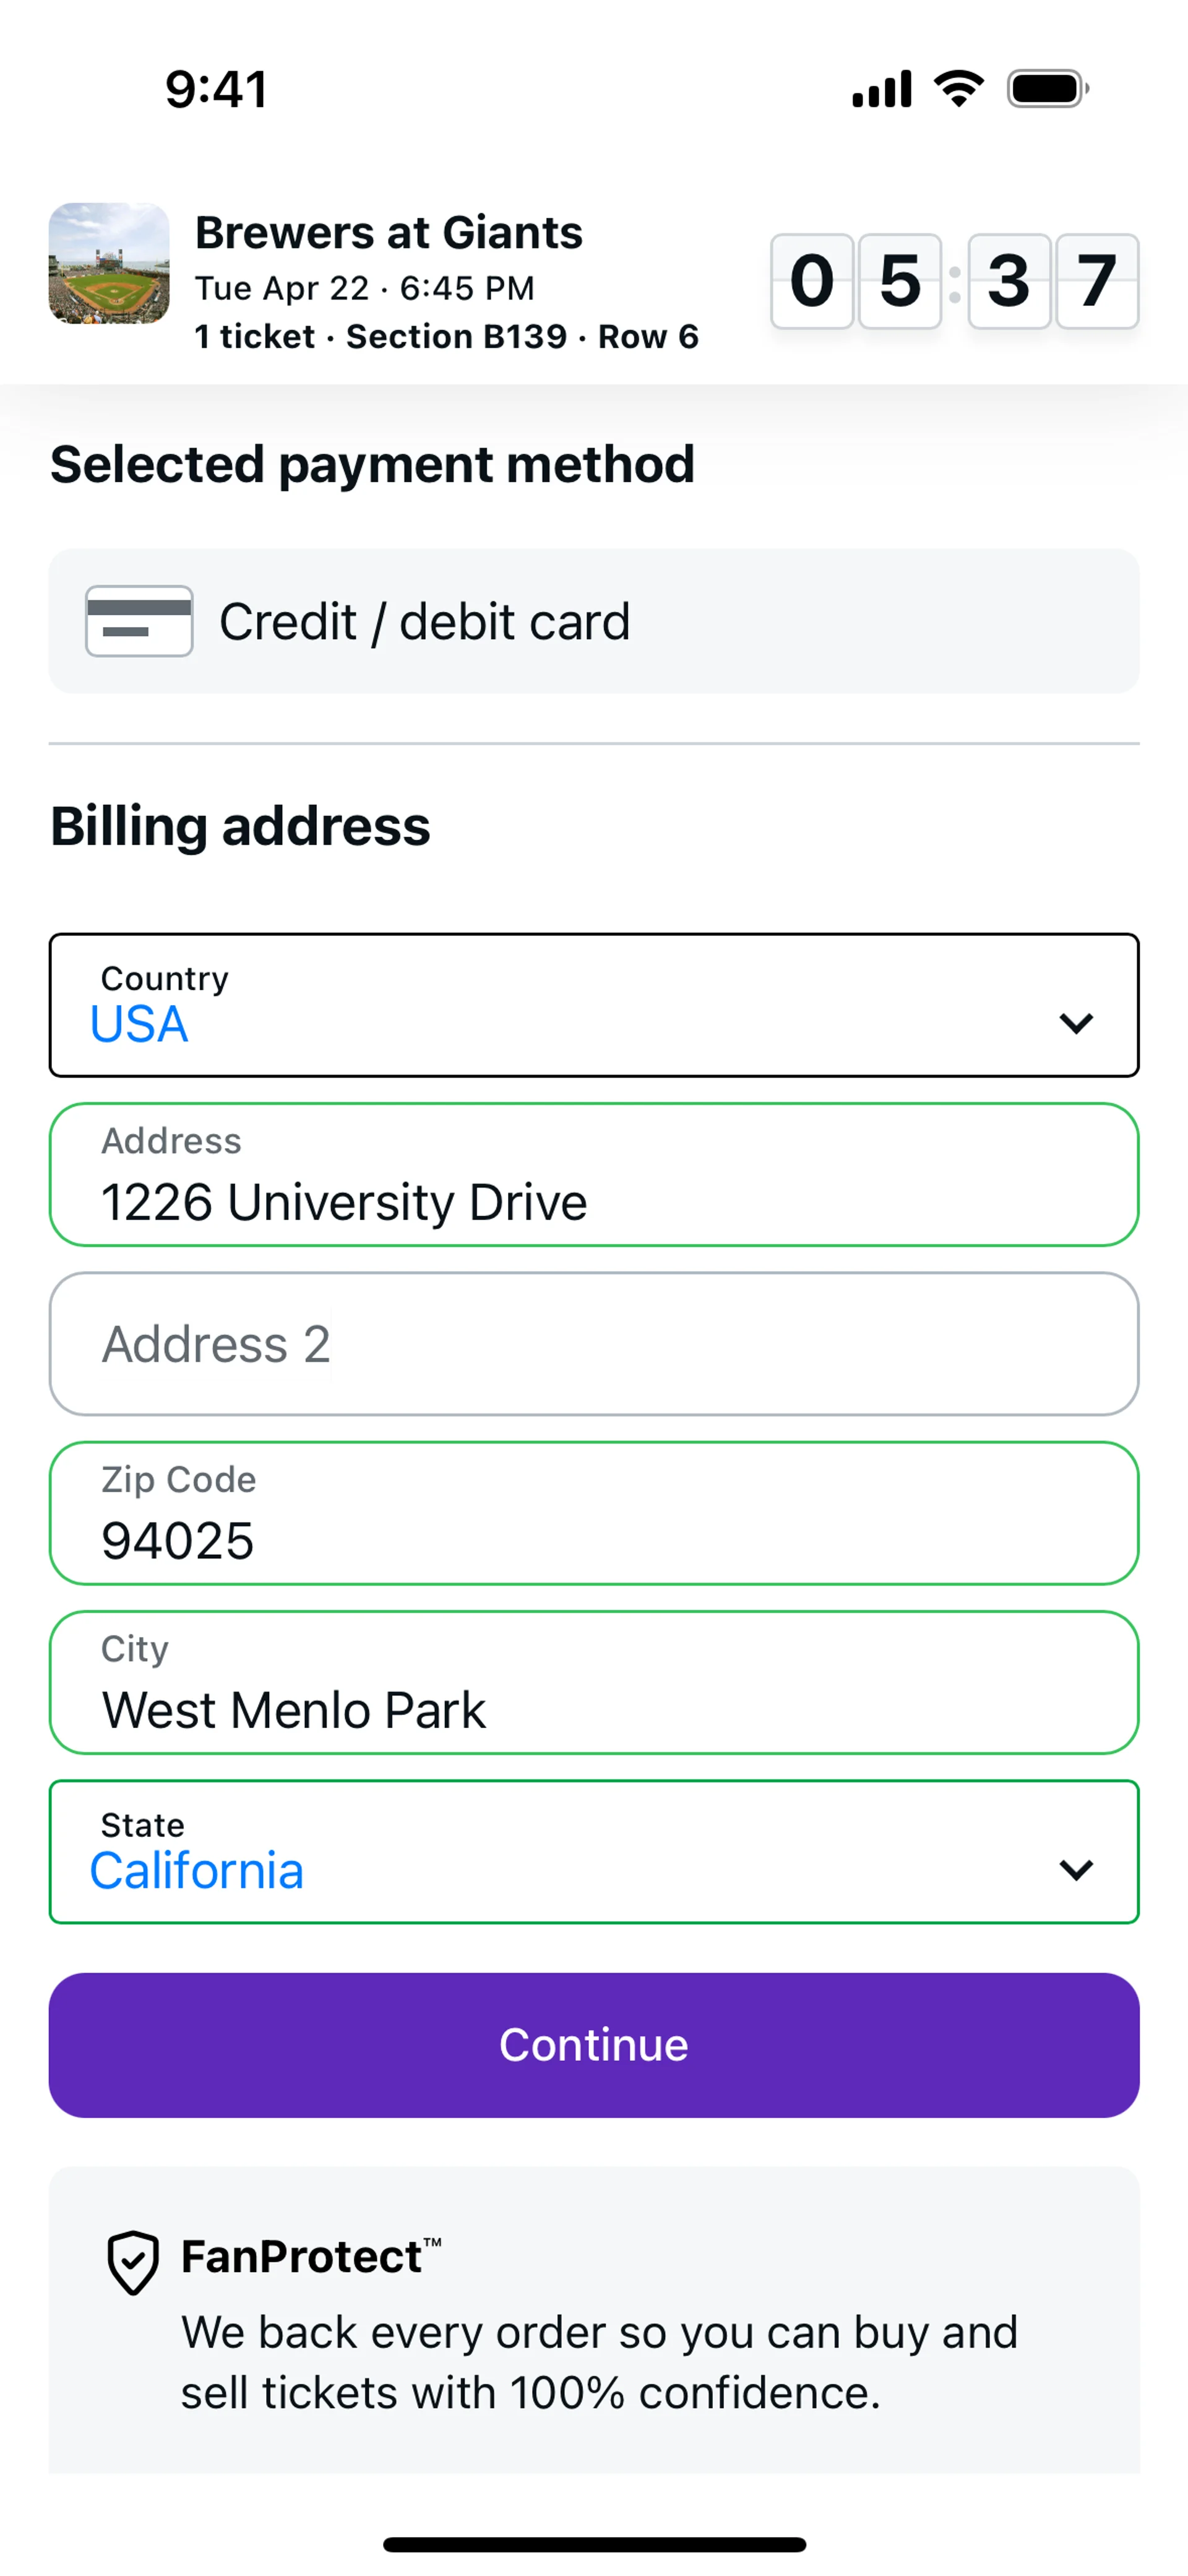The height and width of the screenshot is (2576, 1188).
Task: Tap the cellular signal bars icon
Action: coord(881,89)
